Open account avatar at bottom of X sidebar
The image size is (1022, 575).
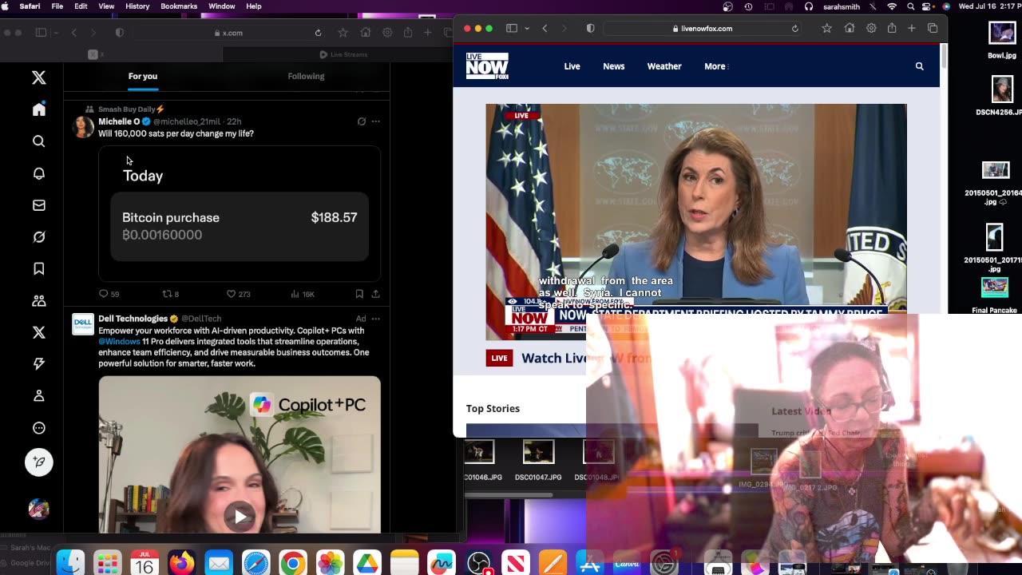click(x=38, y=509)
